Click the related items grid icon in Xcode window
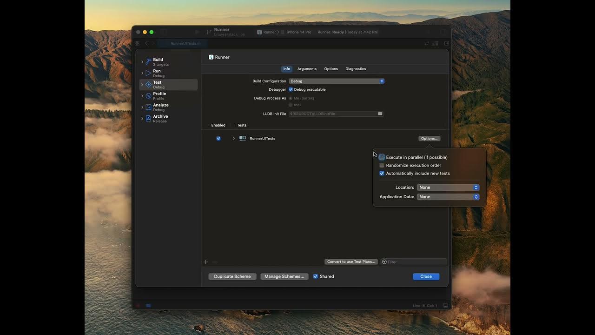This screenshot has width=595, height=335. click(137, 43)
